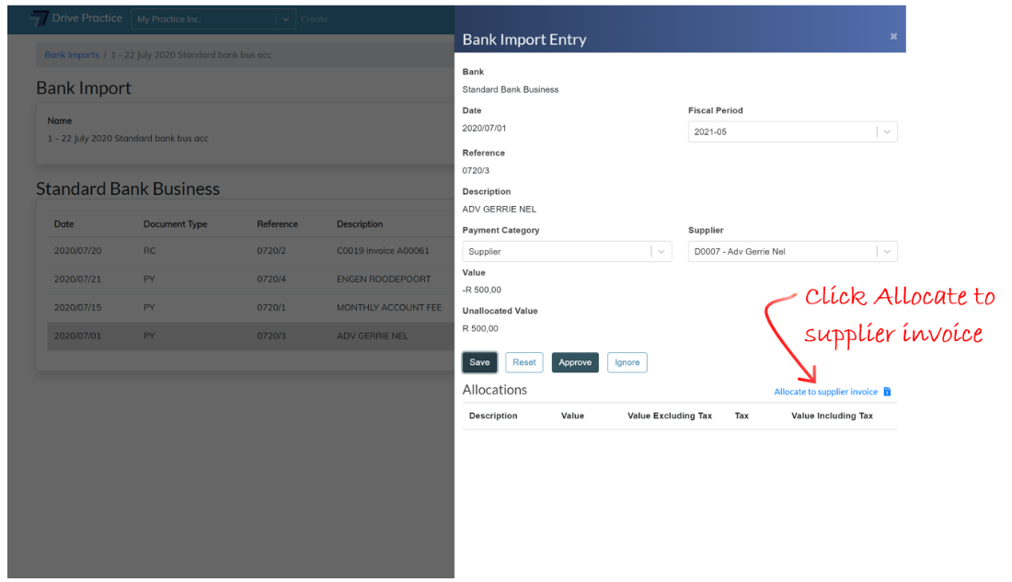Click the Description column header in bank table
1012x582 pixels.
[x=360, y=224]
